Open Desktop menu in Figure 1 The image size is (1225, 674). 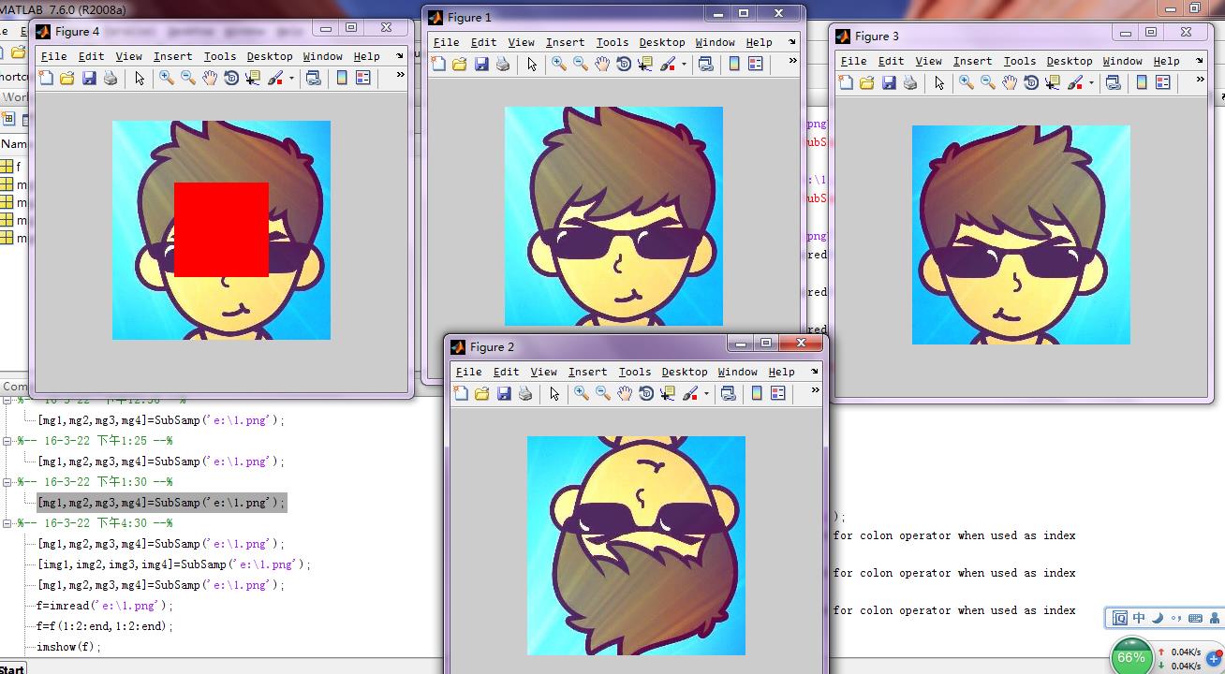tap(662, 42)
